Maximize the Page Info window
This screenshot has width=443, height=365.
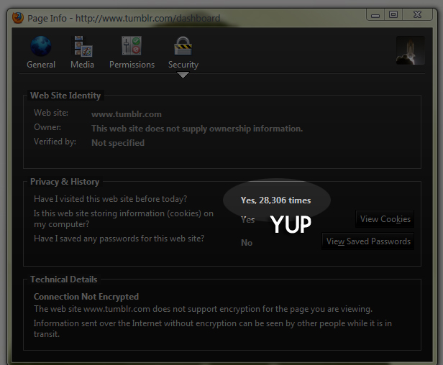click(393, 14)
